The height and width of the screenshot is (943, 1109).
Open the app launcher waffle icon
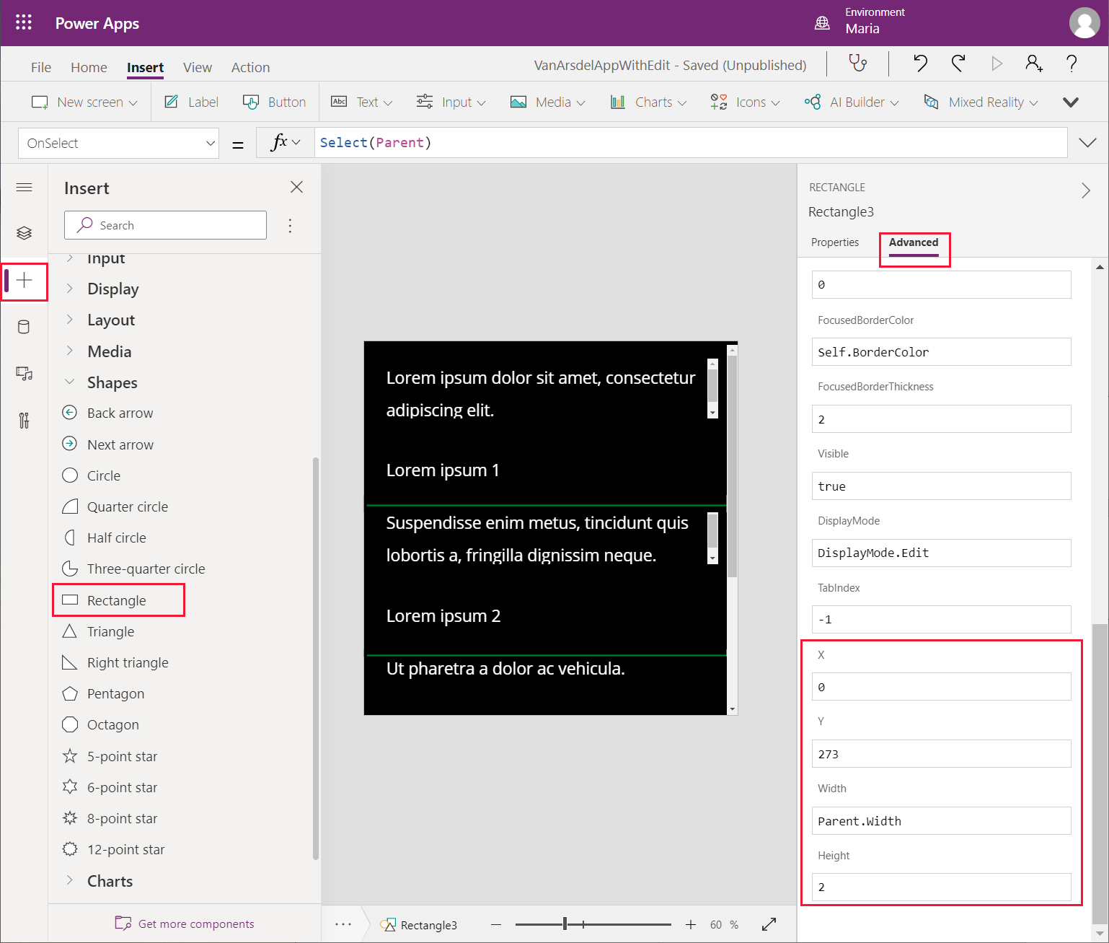[24, 22]
